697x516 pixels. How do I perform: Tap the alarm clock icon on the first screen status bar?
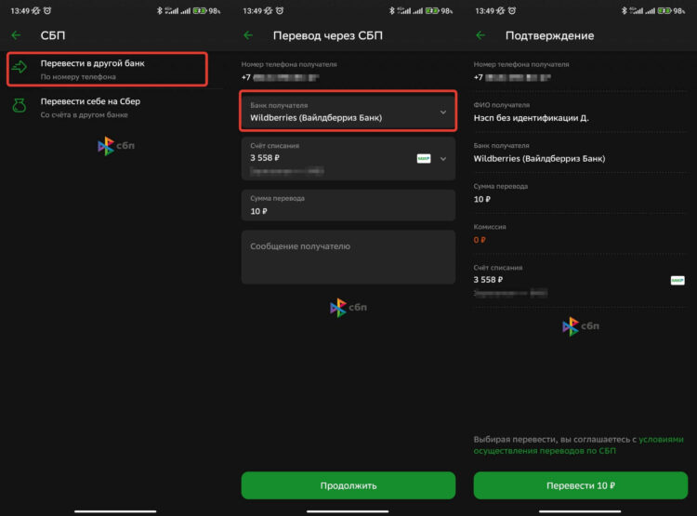47,10
